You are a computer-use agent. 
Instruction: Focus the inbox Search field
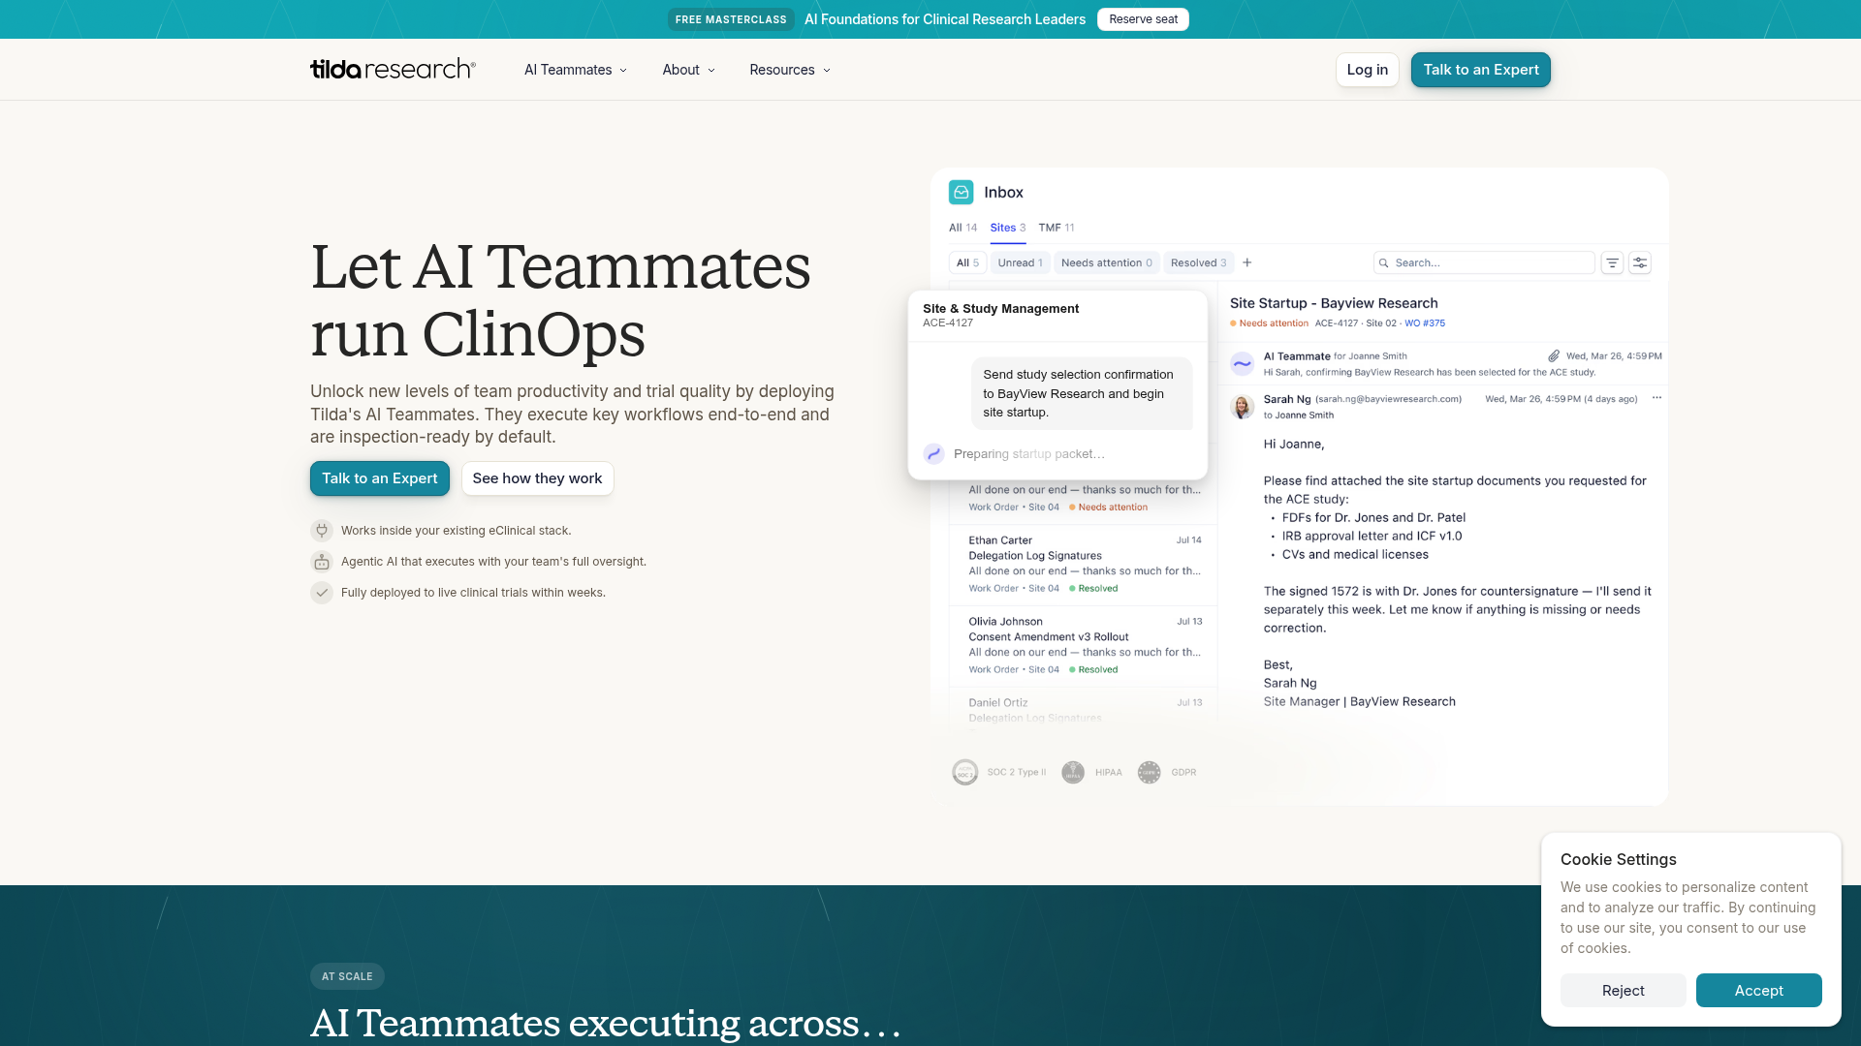(1484, 262)
